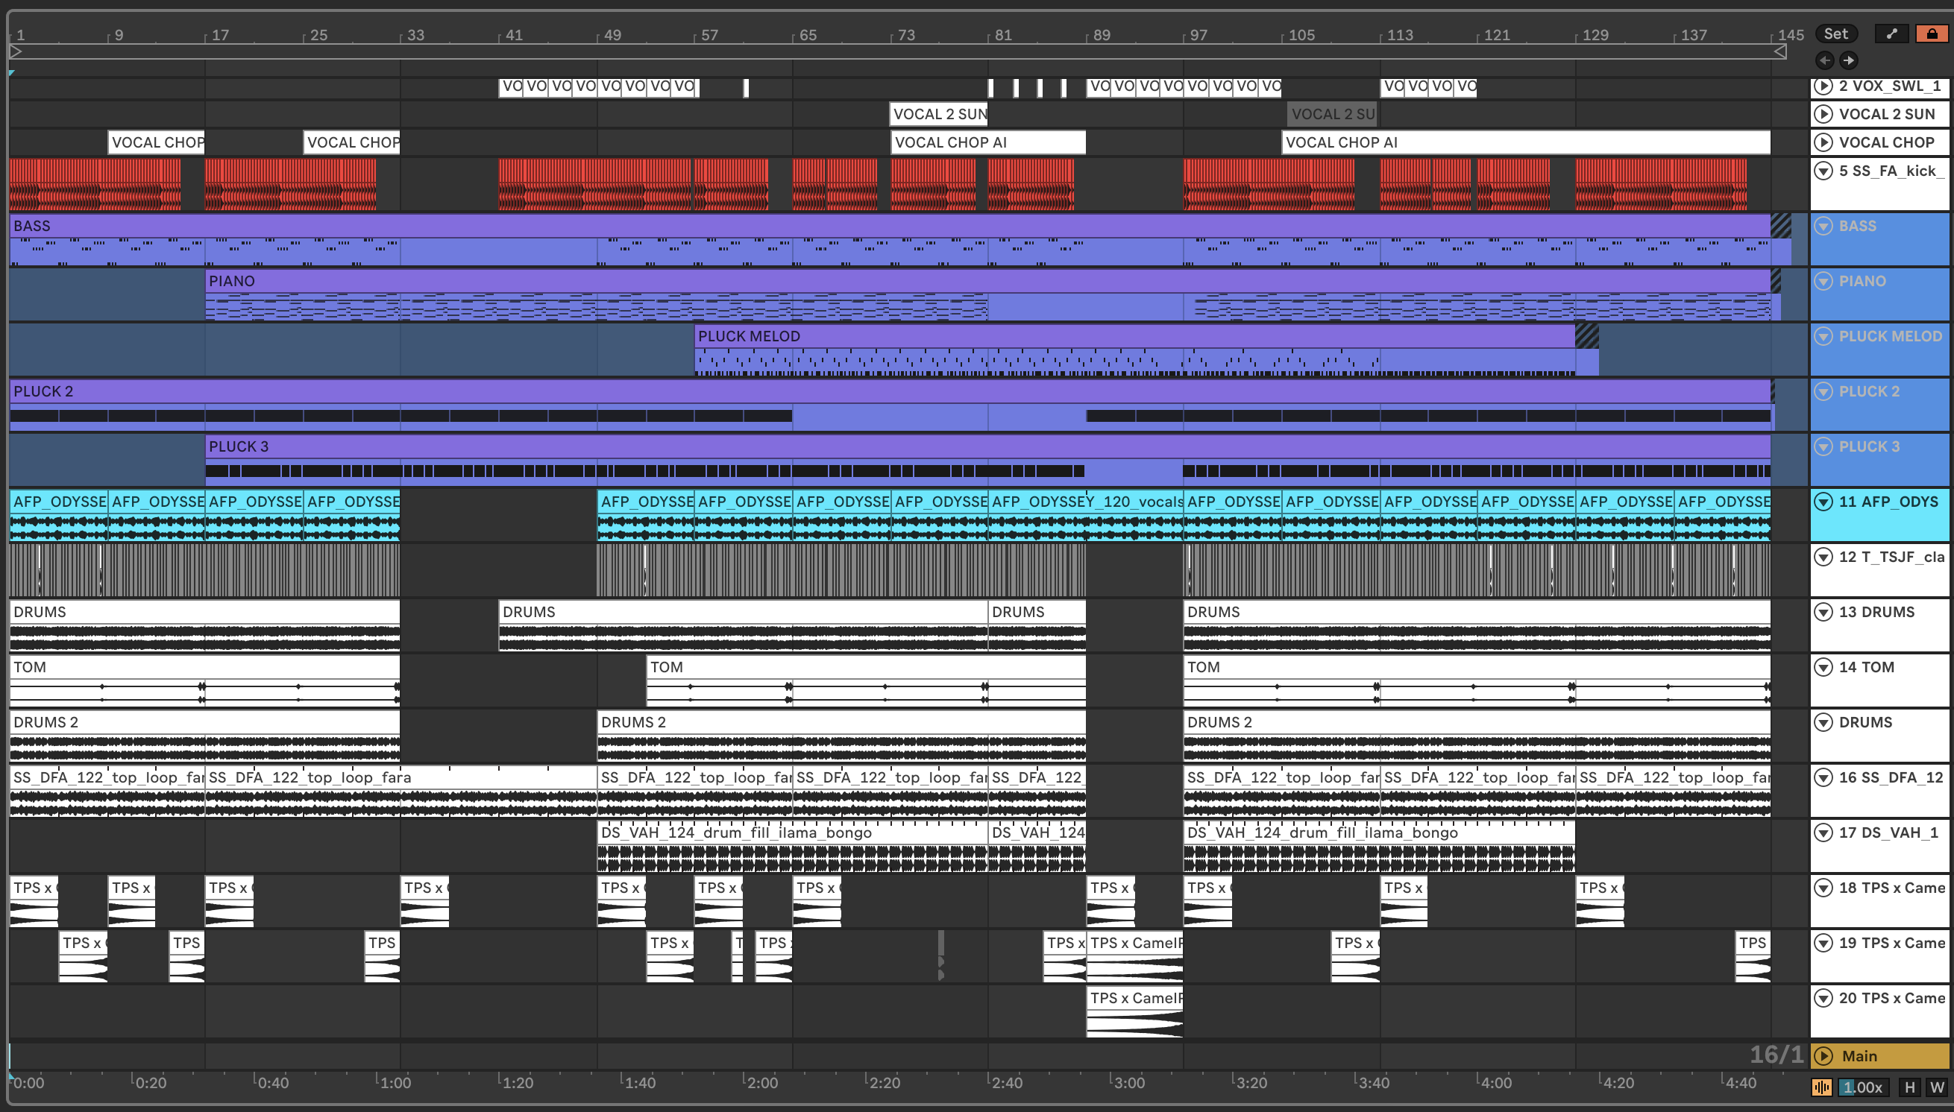The width and height of the screenshot is (1954, 1112).
Task: Jump to next locator arrow
Action: pyautogui.click(x=1849, y=60)
